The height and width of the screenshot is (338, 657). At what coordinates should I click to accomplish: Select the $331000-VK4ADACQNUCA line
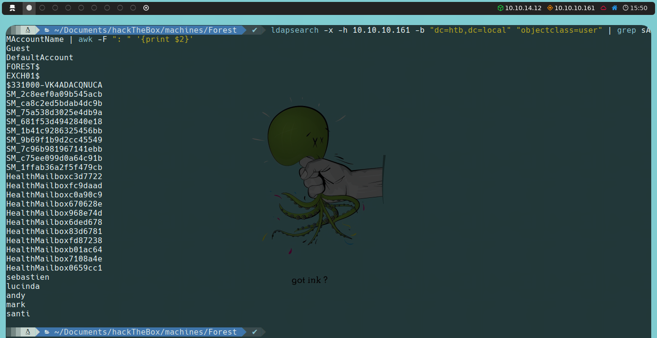coord(54,85)
